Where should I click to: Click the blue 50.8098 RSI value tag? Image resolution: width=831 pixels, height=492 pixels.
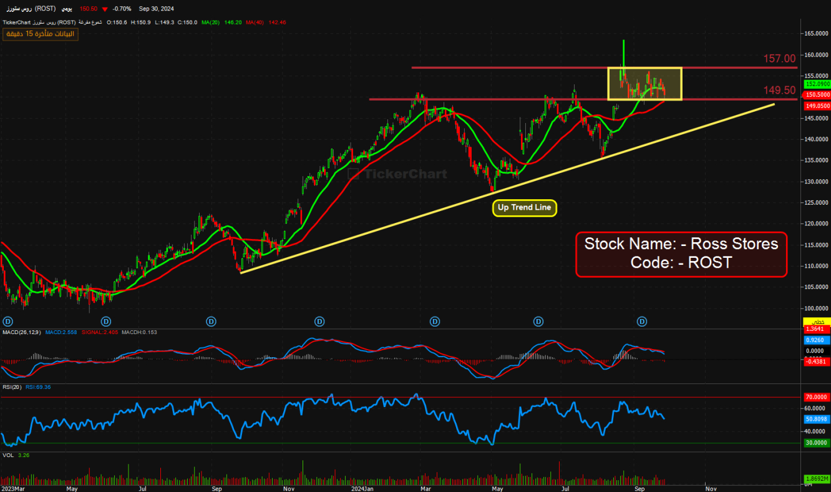pyautogui.click(x=817, y=418)
